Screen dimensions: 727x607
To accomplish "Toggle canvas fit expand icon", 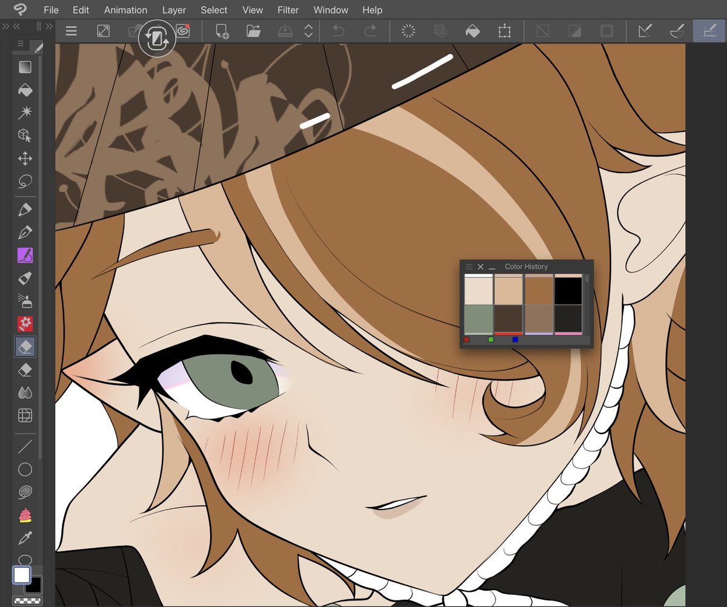I will click(104, 31).
